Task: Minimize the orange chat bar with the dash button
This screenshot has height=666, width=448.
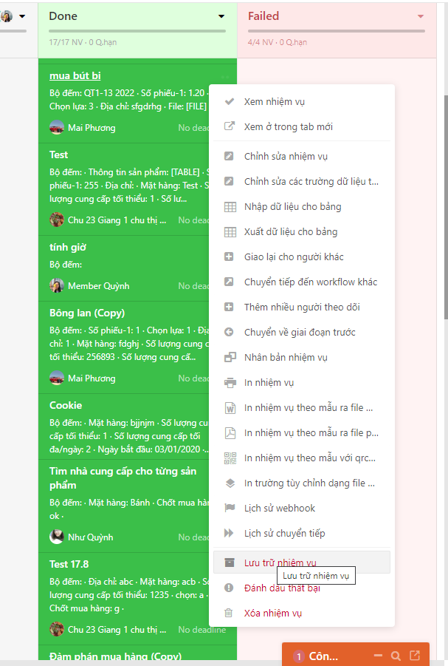Action: click(x=379, y=656)
